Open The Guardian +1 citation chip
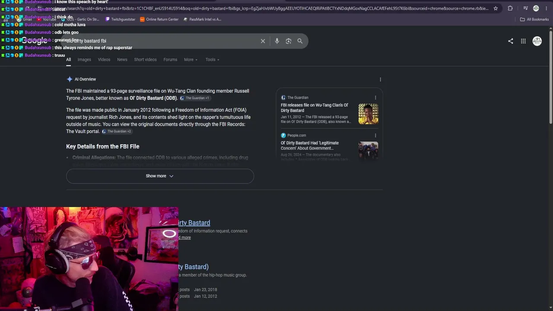The width and height of the screenshot is (553, 311). [194, 98]
